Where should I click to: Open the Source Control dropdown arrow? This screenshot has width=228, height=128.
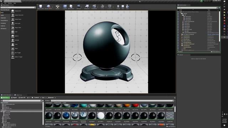click(x=52, y=7)
